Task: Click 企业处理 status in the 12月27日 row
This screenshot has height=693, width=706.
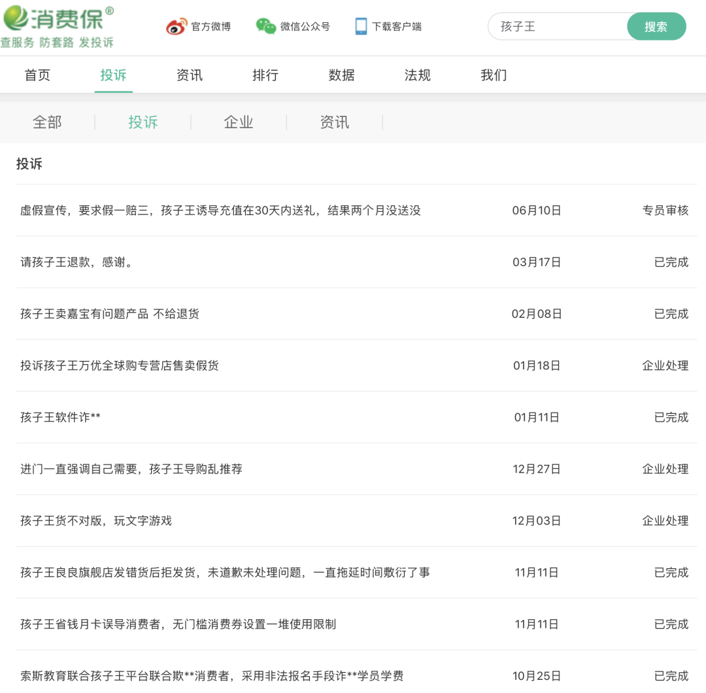Action: [x=665, y=469]
